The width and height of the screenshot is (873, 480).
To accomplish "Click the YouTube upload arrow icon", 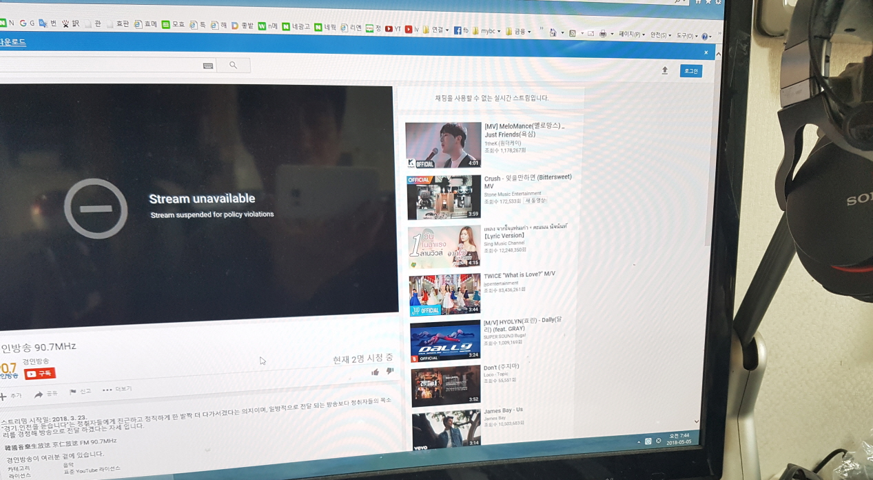I will [x=664, y=70].
